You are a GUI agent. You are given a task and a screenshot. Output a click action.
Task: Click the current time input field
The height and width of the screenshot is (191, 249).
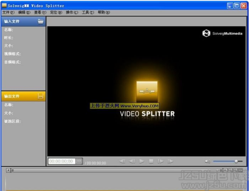pos(62,161)
